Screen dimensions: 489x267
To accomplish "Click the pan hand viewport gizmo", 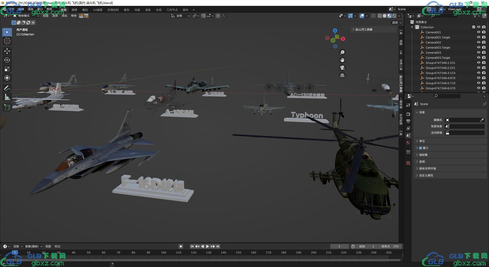I will (x=342, y=60).
